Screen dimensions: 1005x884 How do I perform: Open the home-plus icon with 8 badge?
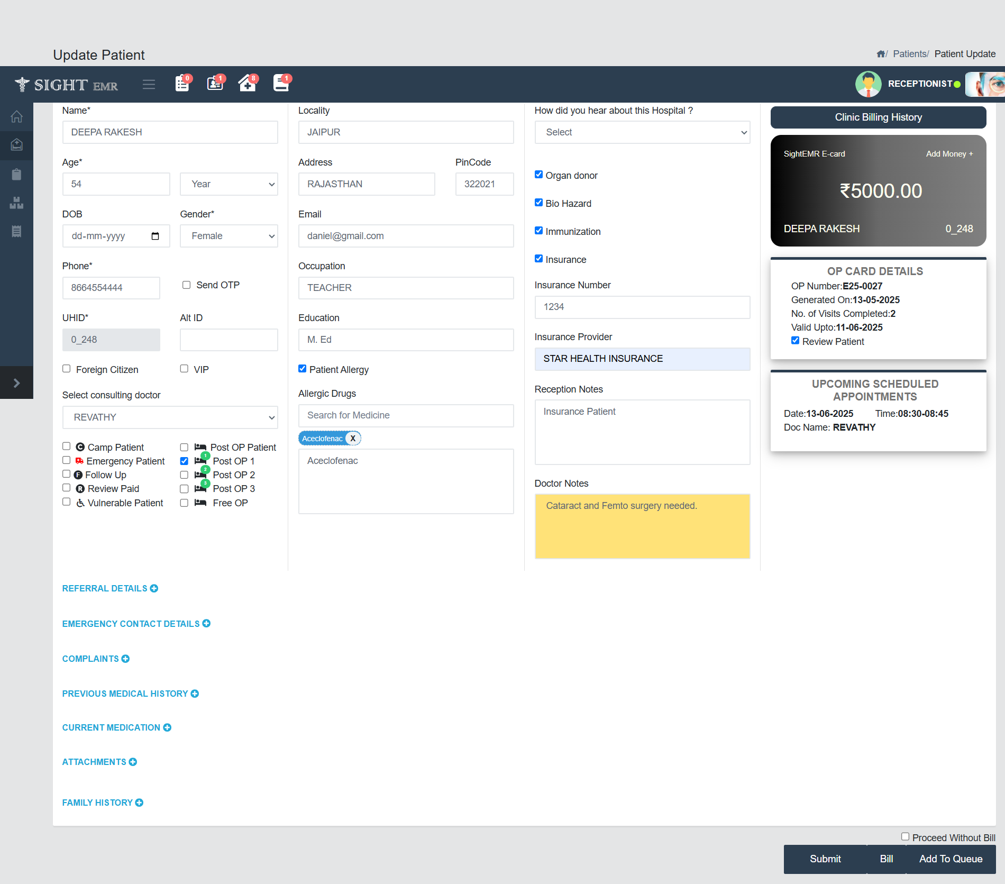(x=247, y=84)
